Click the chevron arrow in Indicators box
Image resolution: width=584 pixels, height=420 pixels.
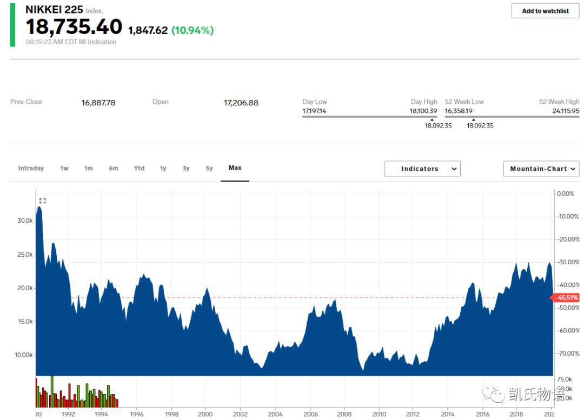[x=454, y=169]
